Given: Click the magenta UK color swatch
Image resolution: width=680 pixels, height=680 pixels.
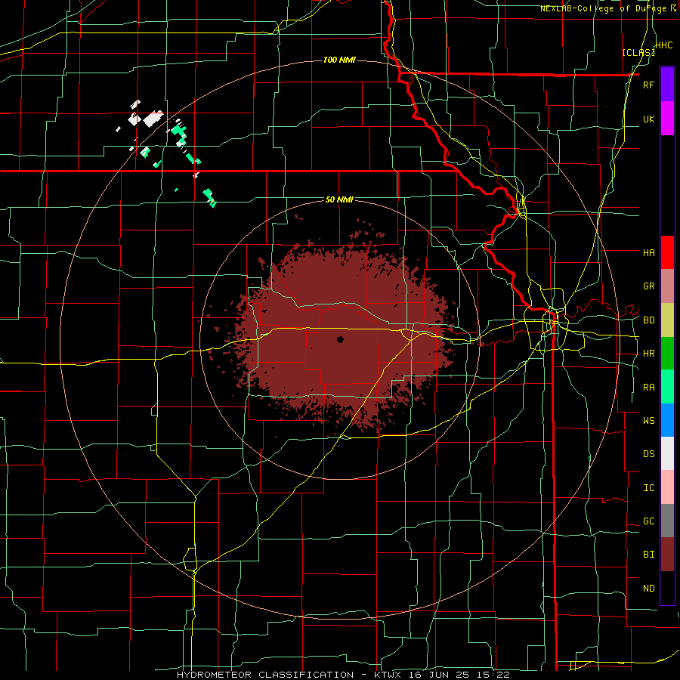Looking at the screenshot, I should (x=667, y=119).
